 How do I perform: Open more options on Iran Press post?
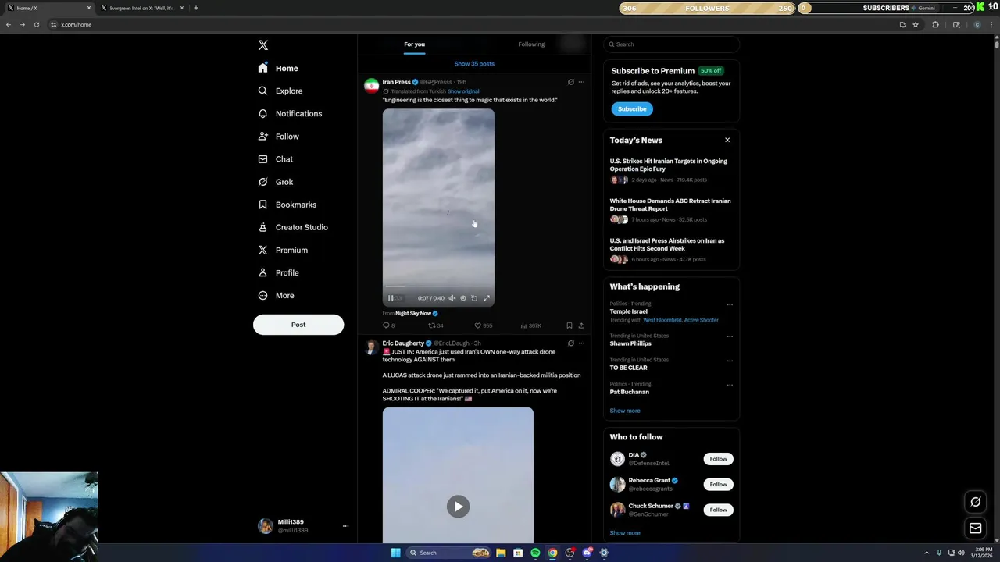581,82
